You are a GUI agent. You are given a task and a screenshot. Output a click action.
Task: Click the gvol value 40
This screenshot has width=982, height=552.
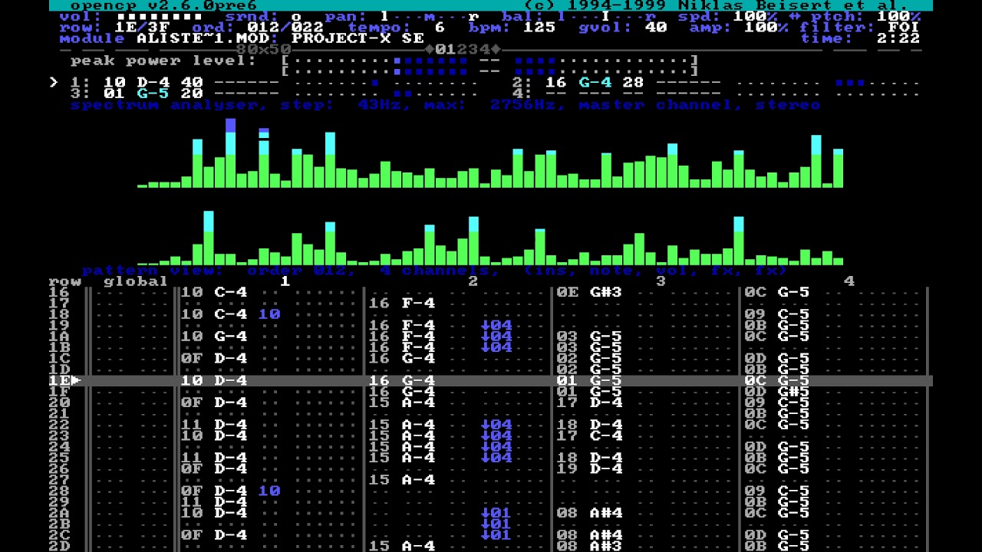(656, 28)
